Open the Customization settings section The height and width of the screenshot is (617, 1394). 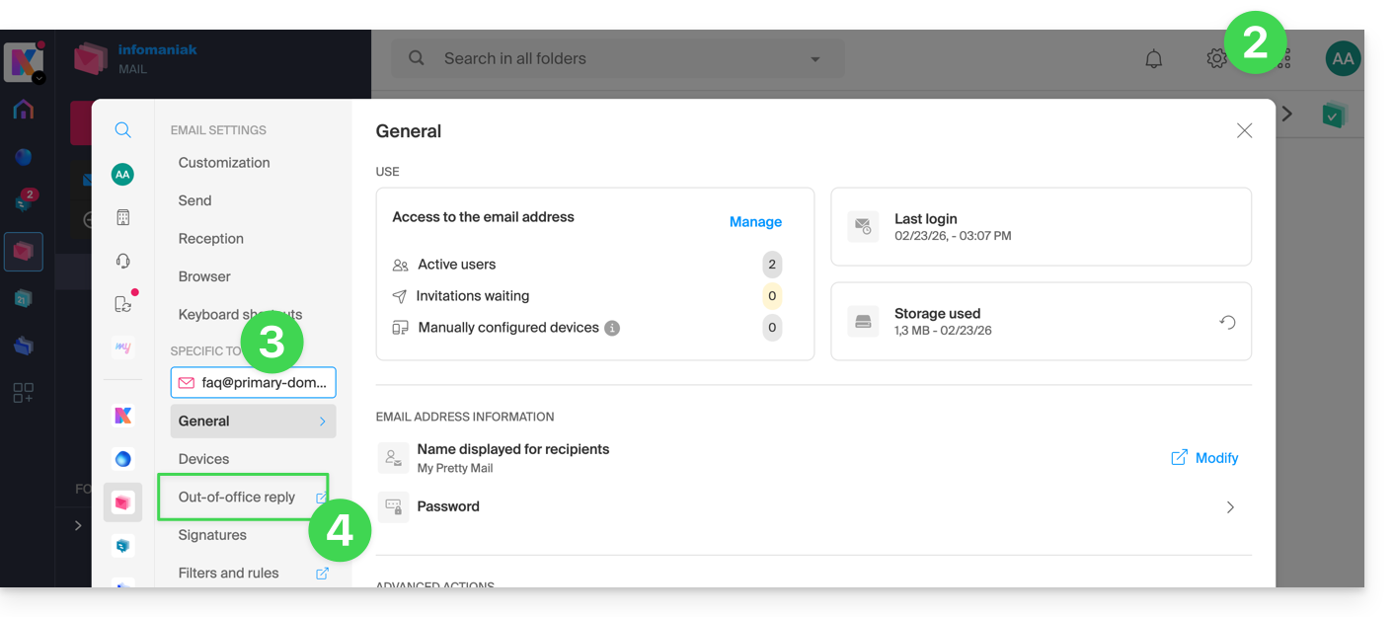(224, 163)
